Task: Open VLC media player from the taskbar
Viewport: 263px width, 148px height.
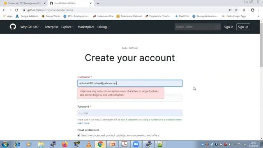Action: coord(89,144)
